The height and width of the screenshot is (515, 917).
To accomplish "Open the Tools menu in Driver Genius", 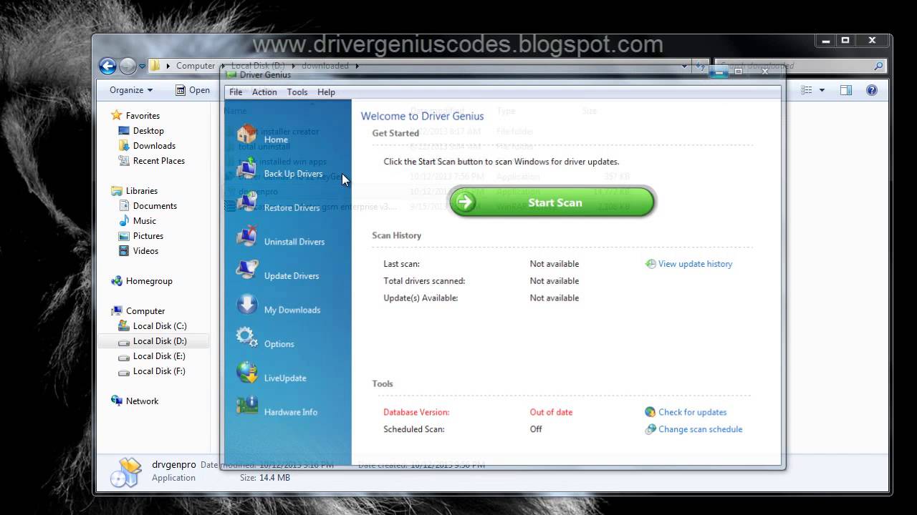I will [x=297, y=92].
